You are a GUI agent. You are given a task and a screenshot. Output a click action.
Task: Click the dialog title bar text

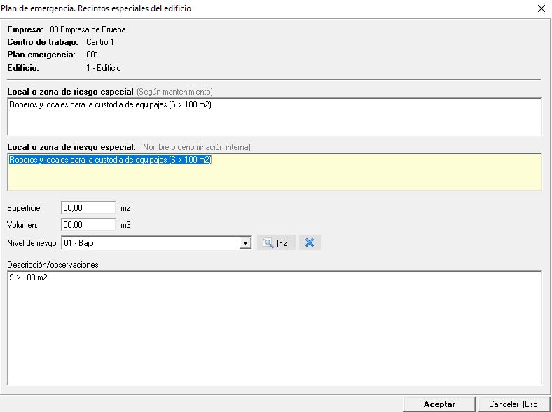tap(95, 8)
